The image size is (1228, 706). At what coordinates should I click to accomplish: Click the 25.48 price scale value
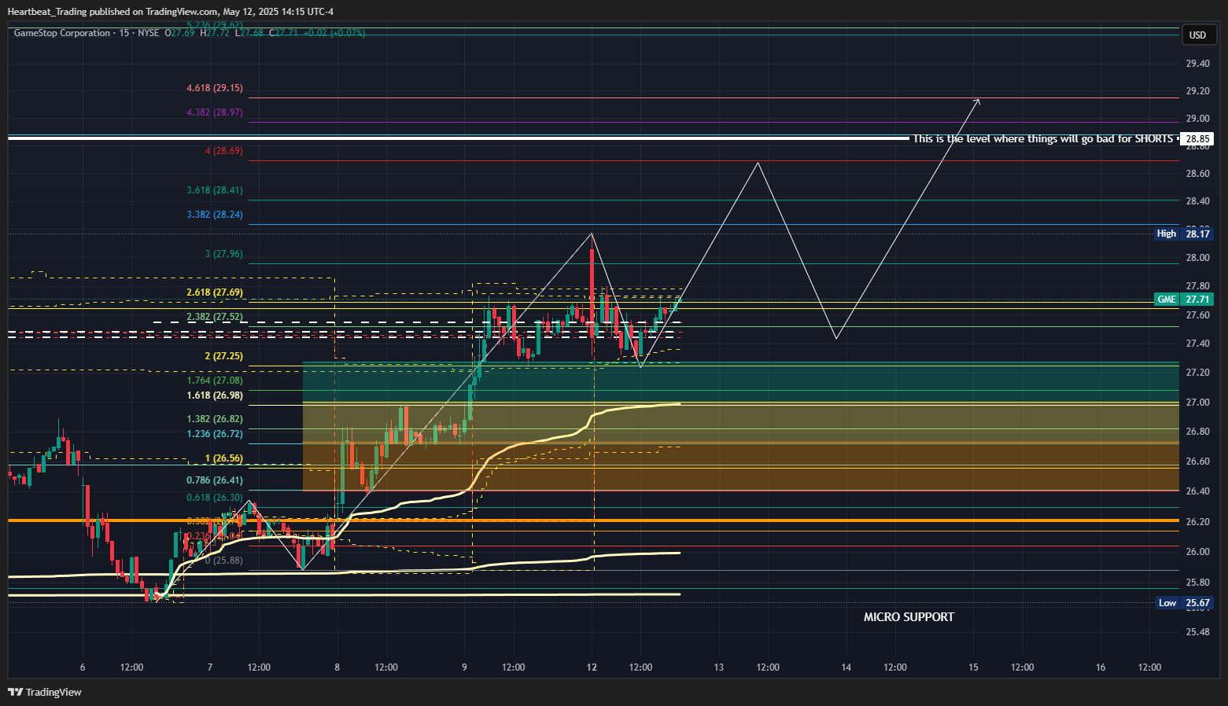coord(1197,632)
